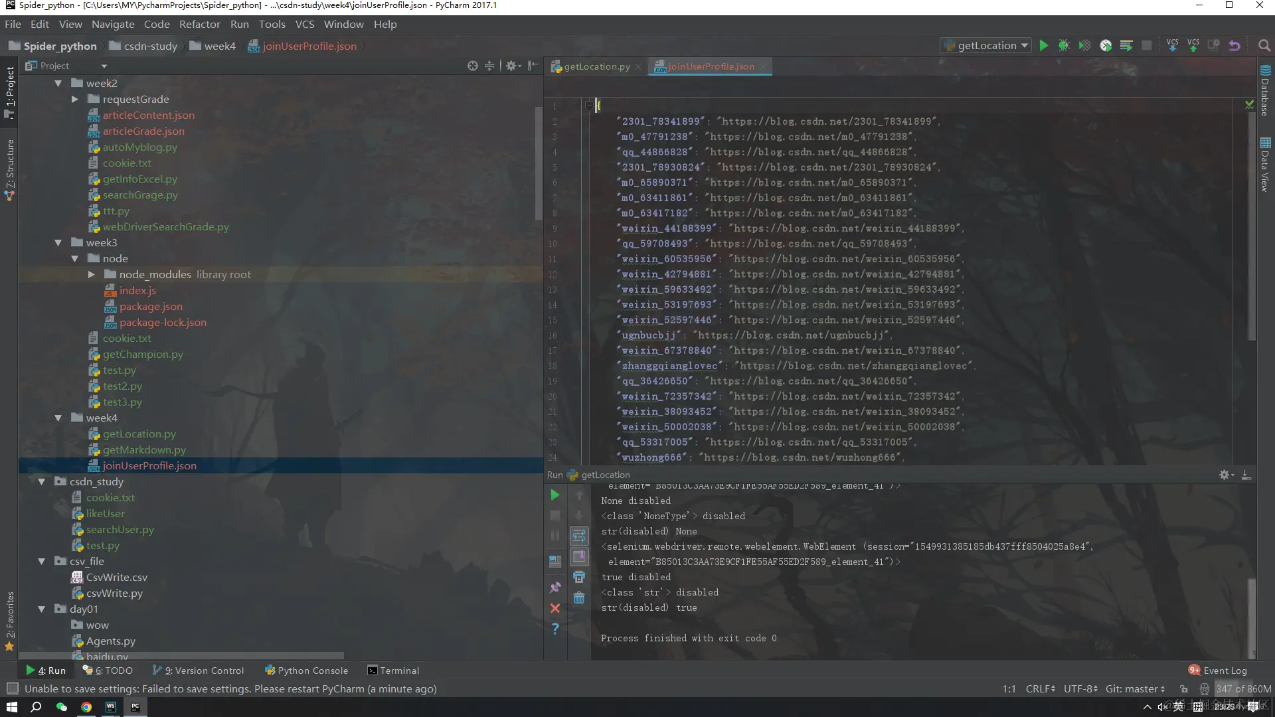
Task: Click the Clear All trash icon in Run panel
Action: click(x=579, y=598)
